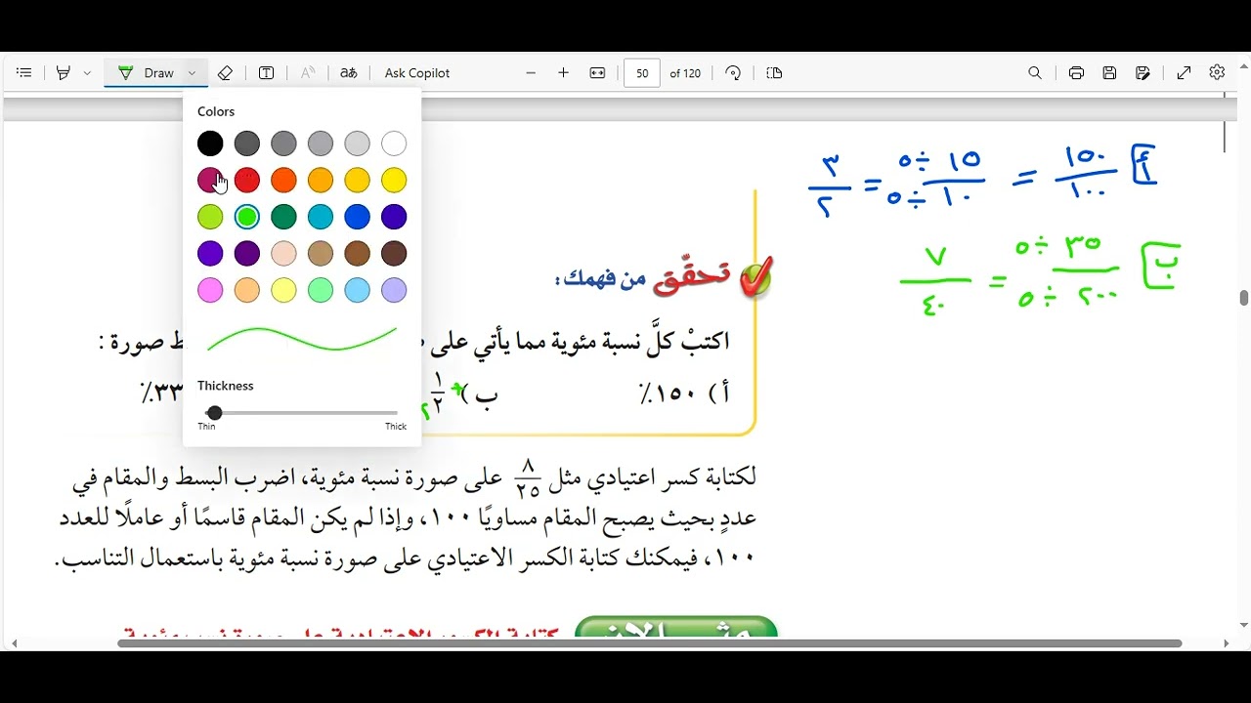Select the Highlight tool
This screenshot has width=1251, height=703.
point(64,73)
